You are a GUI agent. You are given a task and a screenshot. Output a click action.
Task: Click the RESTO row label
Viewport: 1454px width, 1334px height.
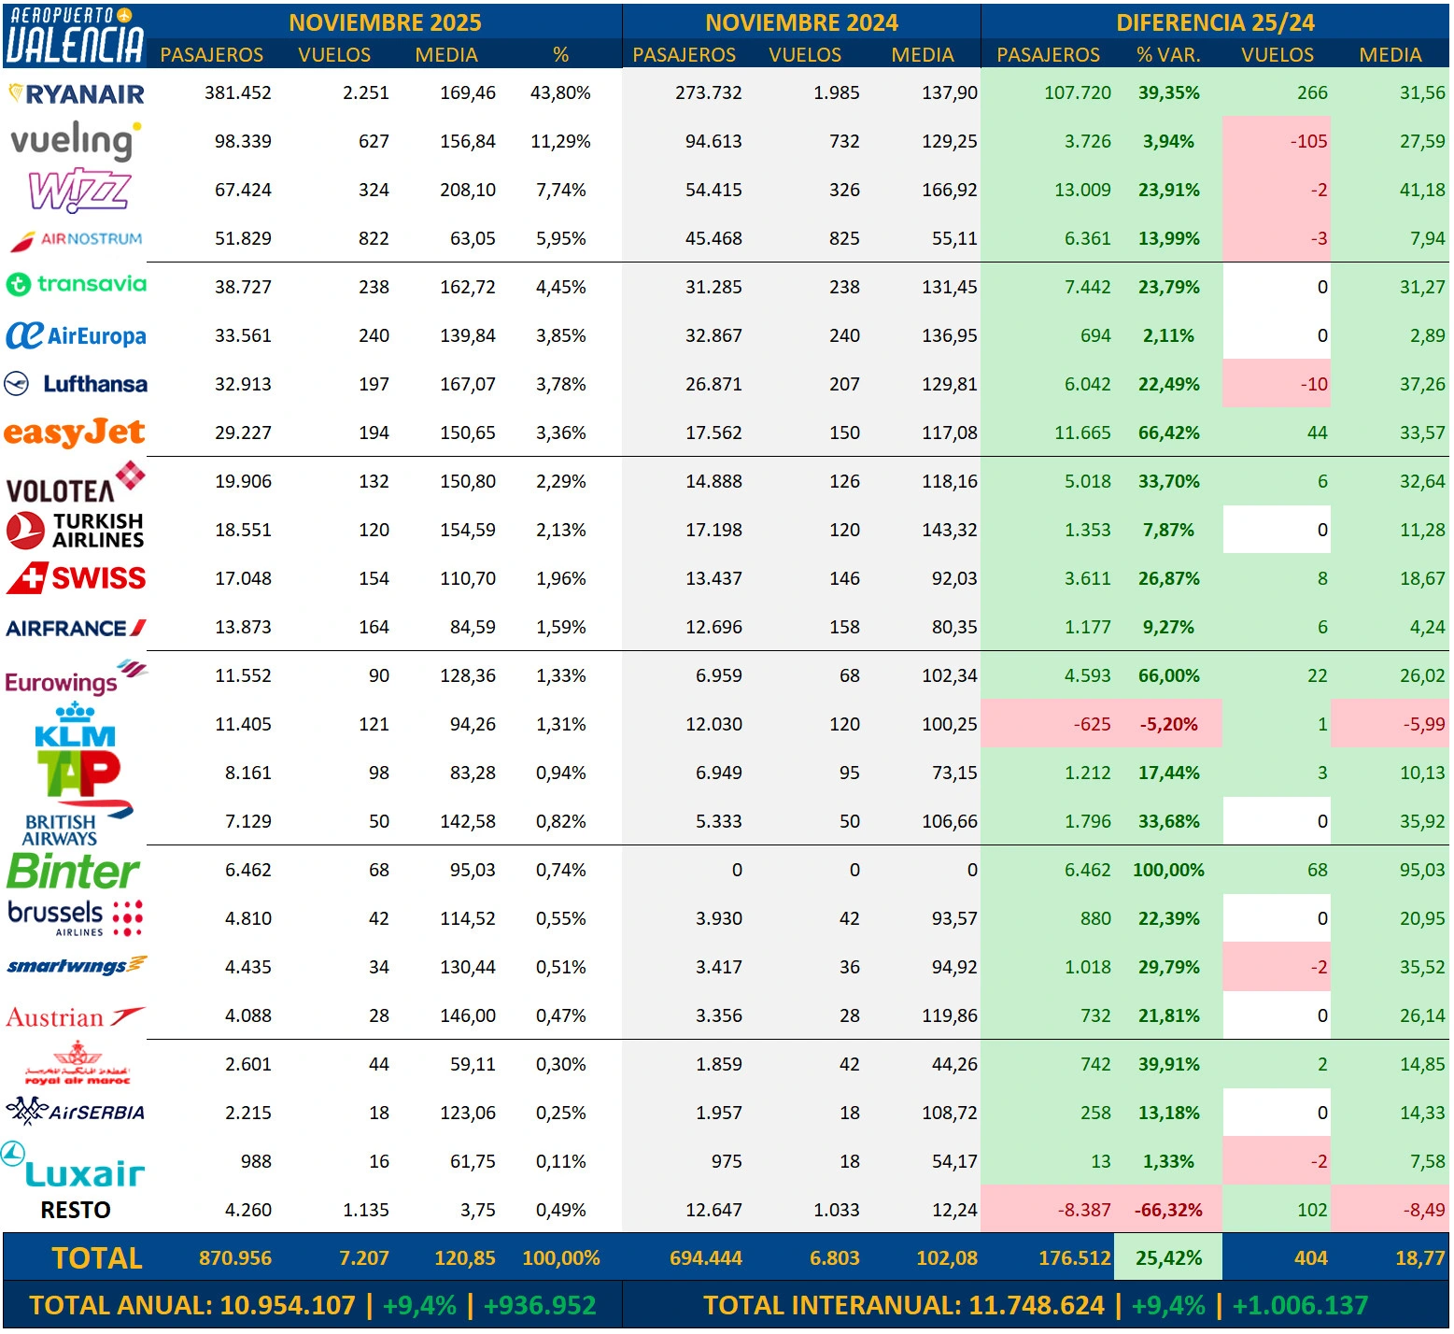coord(76,1210)
